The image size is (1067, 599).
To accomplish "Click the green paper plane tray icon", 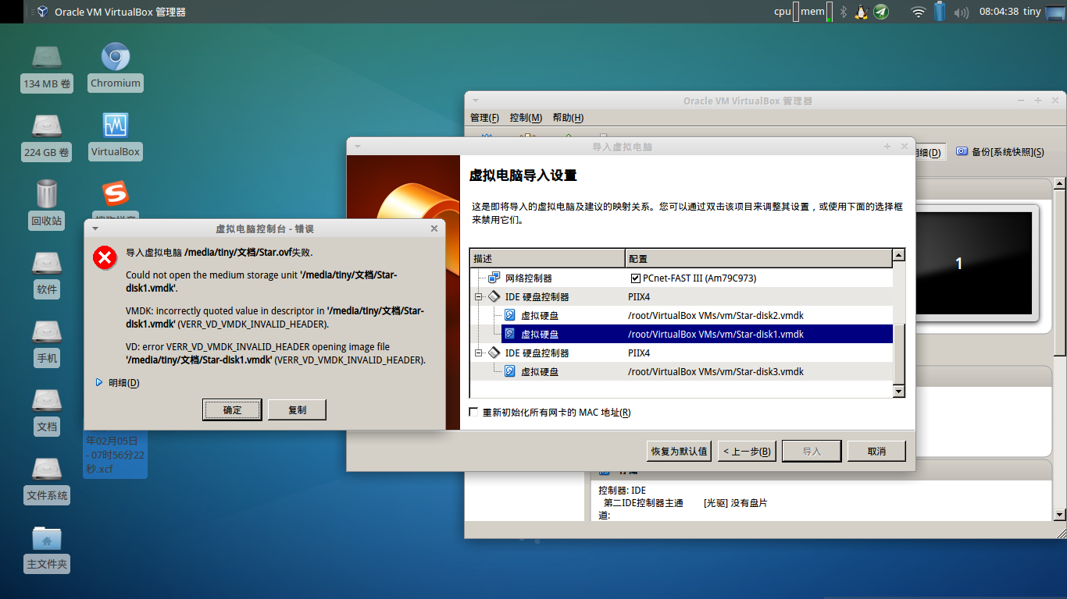I will tap(881, 12).
